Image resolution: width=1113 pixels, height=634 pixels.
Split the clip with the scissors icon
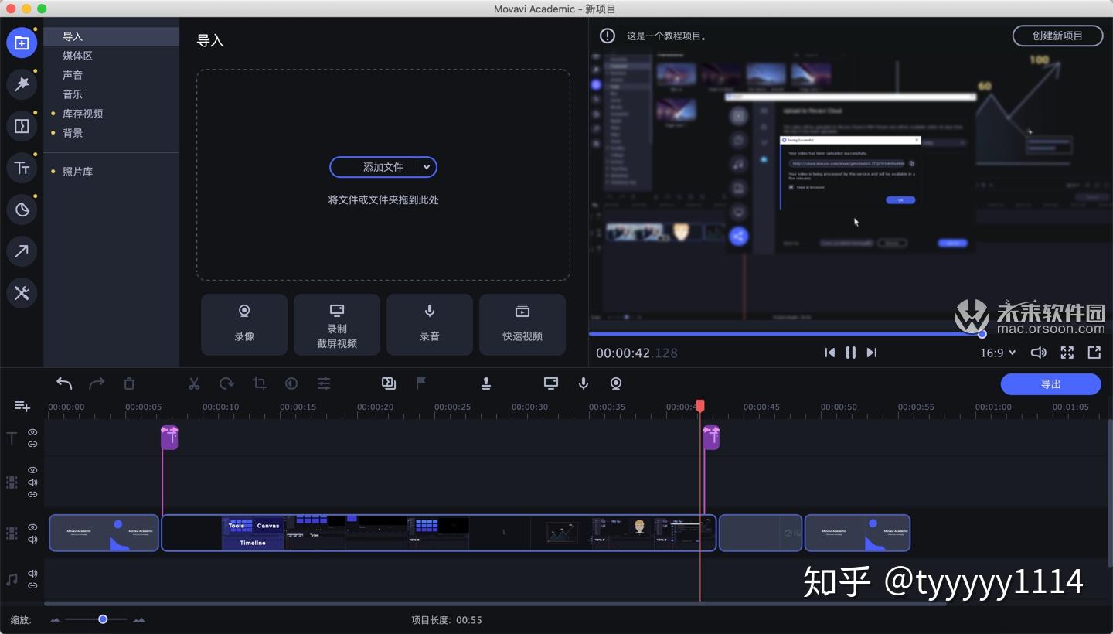tap(194, 383)
